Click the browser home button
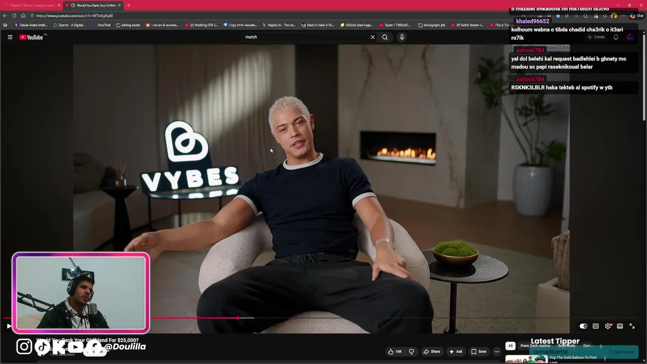This screenshot has width=647, height=364. click(23, 16)
